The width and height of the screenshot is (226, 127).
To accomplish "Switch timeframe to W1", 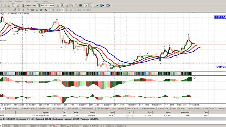I will (84, 10).
